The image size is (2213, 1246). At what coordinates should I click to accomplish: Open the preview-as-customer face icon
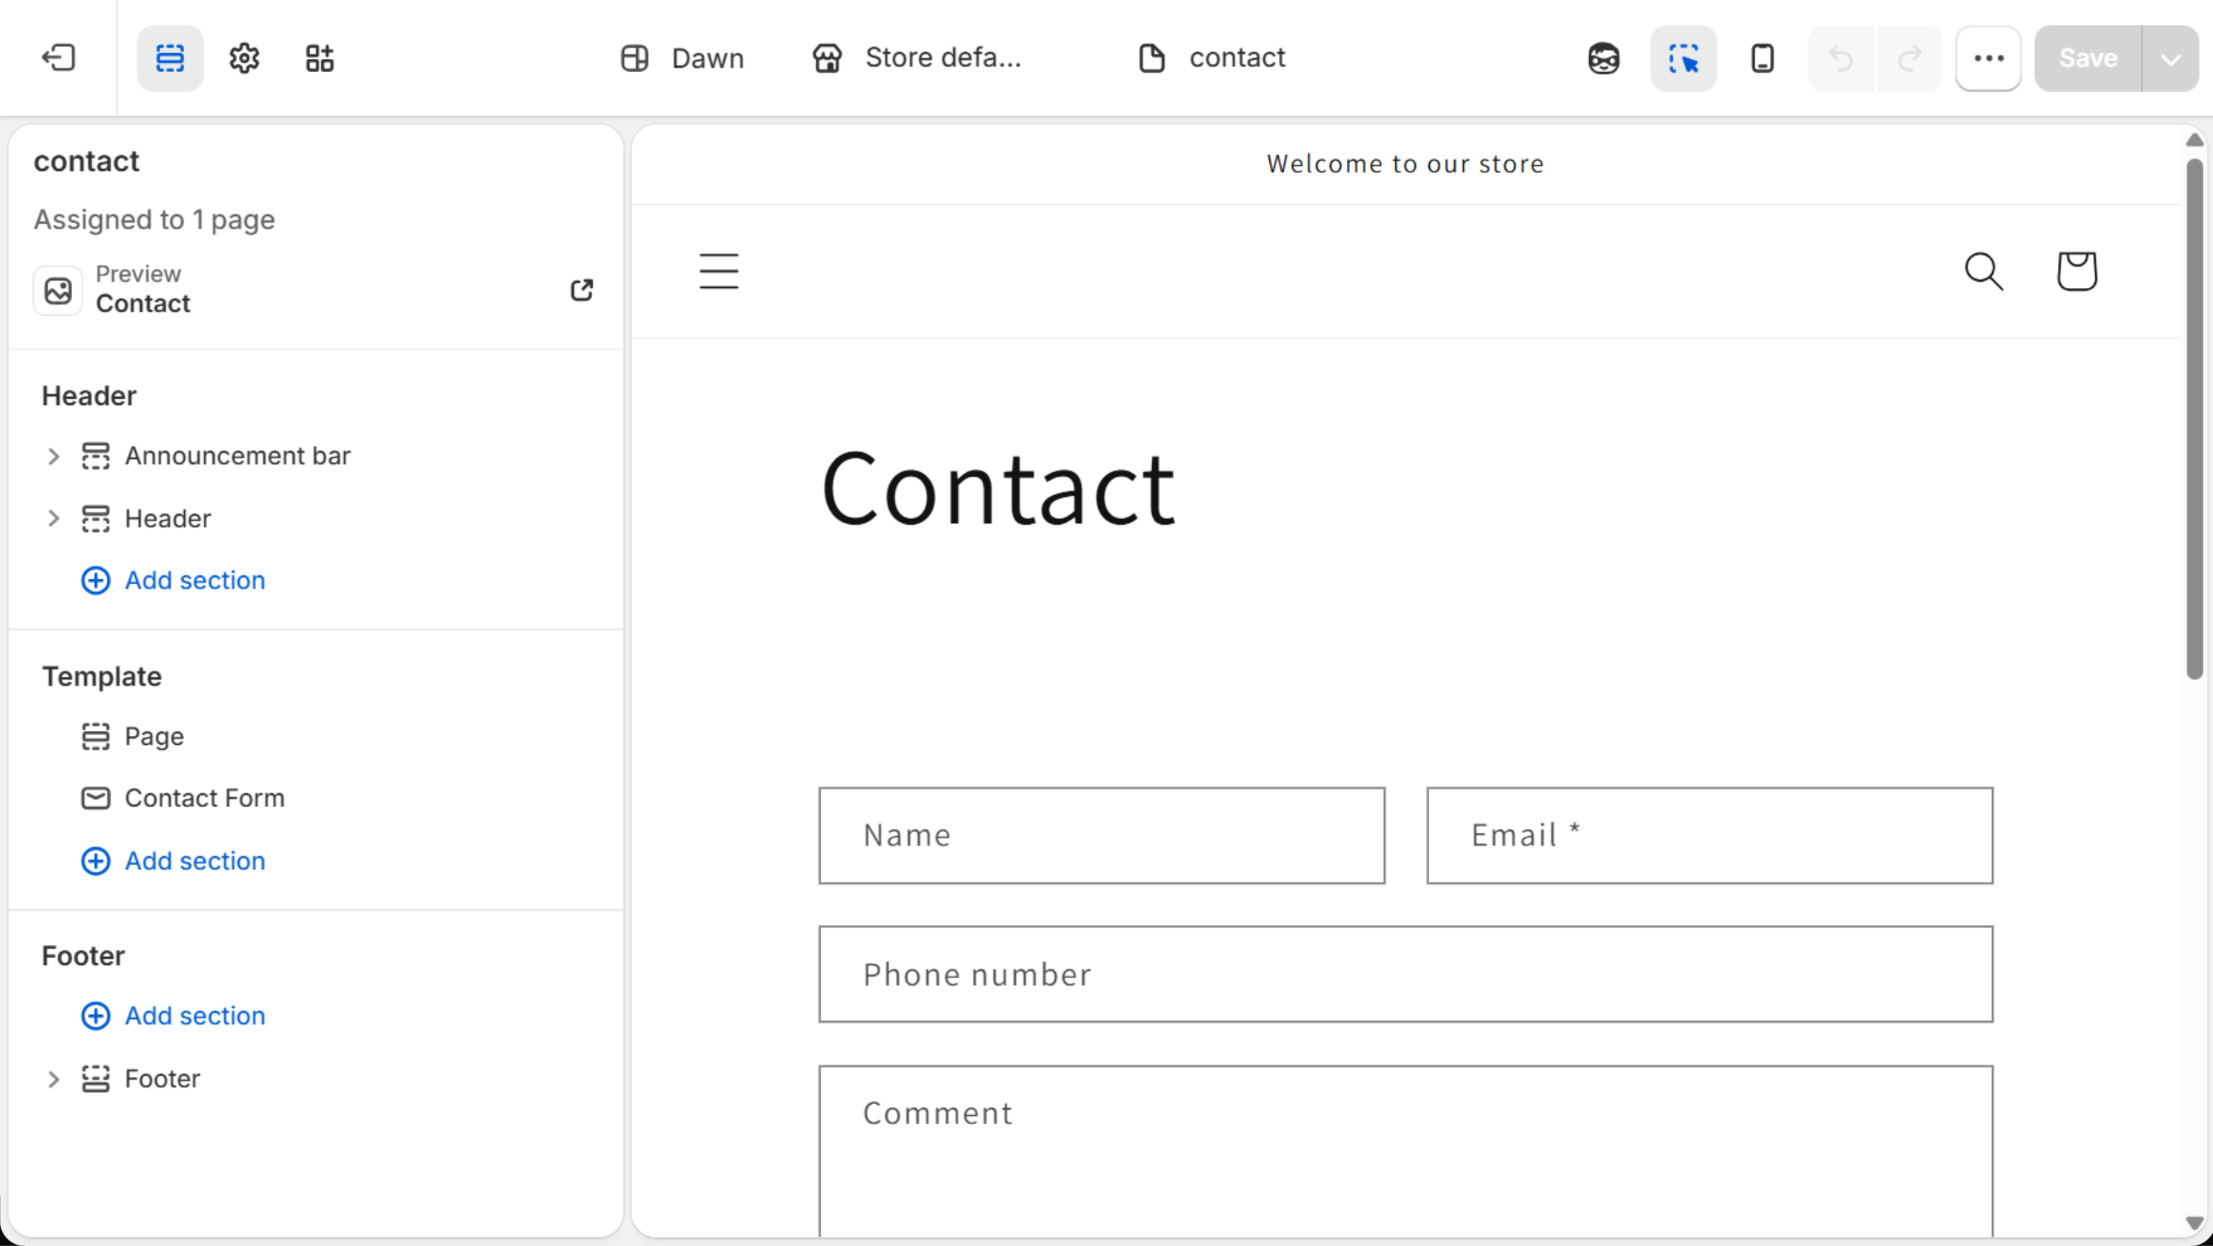tap(1604, 57)
